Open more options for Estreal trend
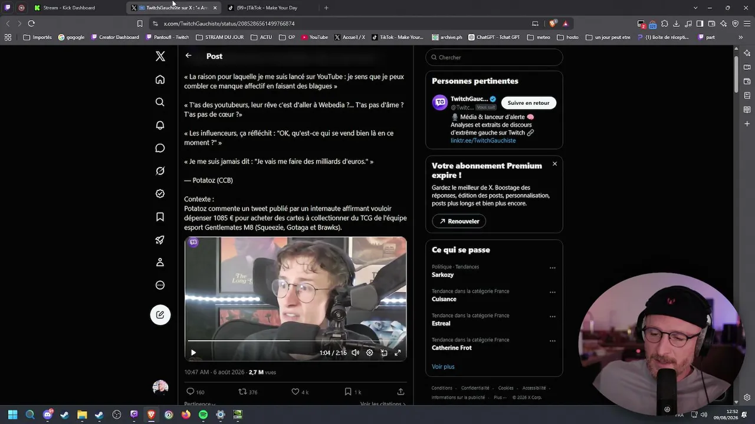Image resolution: width=755 pixels, height=424 pixels. click(553, 316)
